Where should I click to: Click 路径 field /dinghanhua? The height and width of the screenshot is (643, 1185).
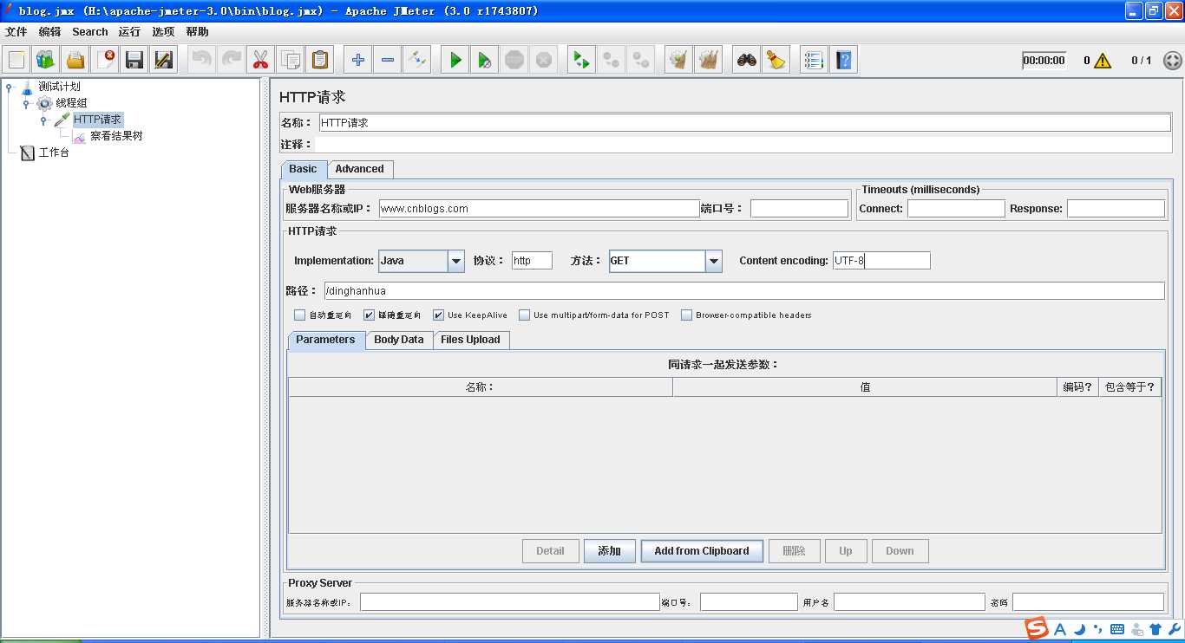click(x=744, y=291)
